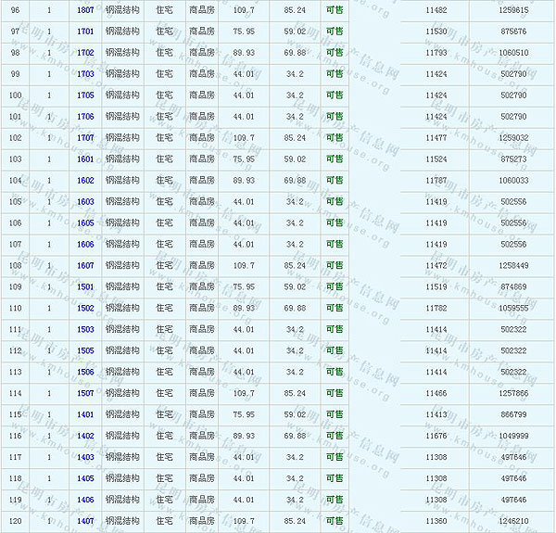View room 1602 details
Screen dimensions: 556x533
(x=85, y=180)
